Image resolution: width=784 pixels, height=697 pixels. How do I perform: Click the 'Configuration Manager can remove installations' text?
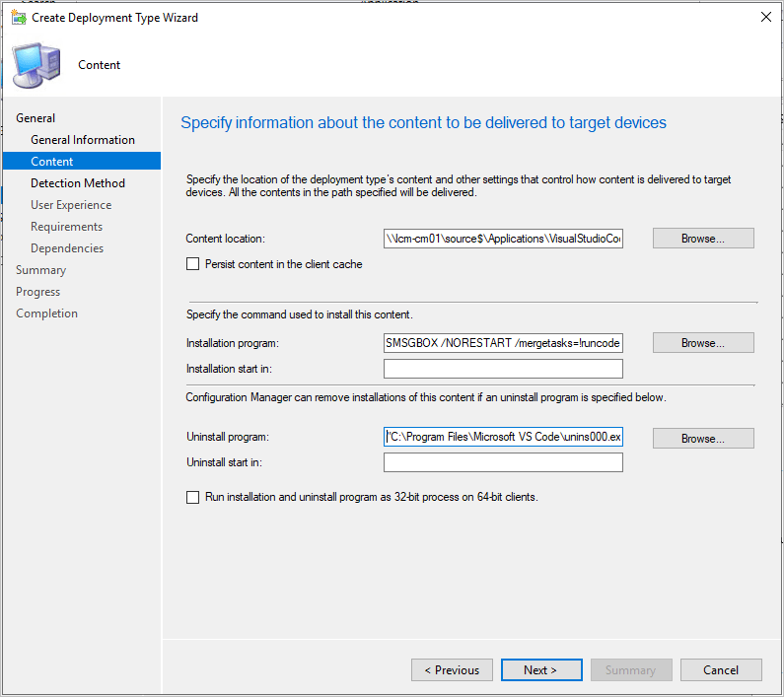pyautogui.click(x=426, y=397)
